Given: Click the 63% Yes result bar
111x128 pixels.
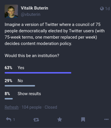Looking at the screenshot, I should [38, 73].
